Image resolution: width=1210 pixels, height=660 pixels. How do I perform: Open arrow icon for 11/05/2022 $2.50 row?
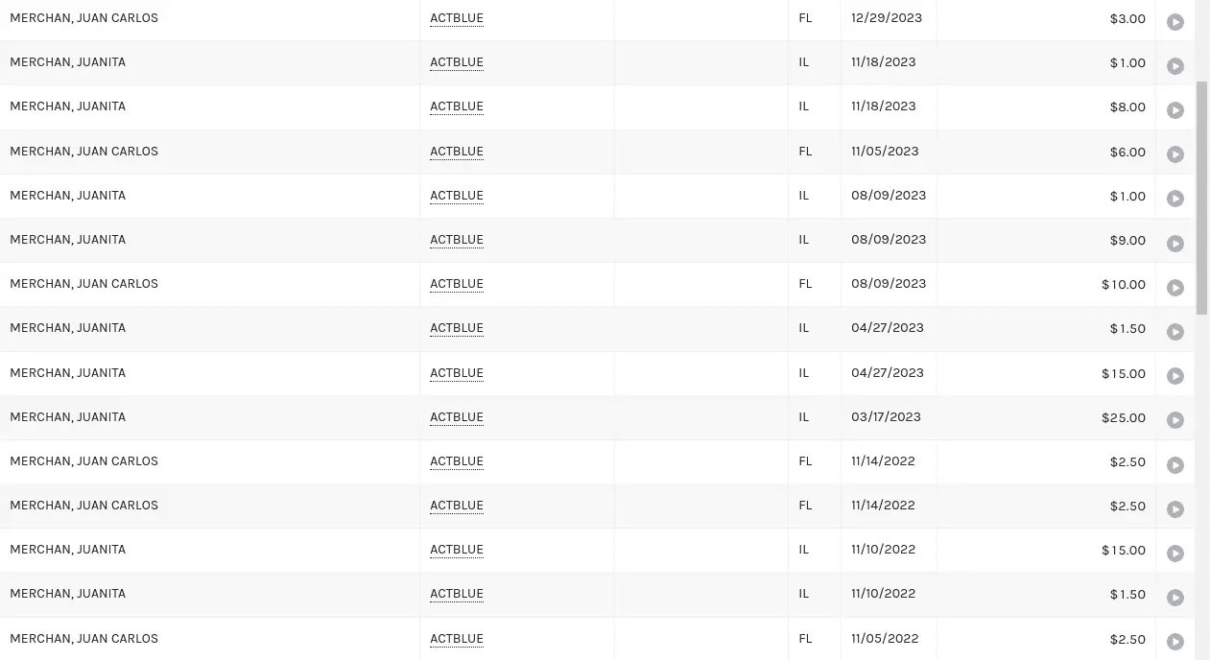tap(1174, 642)
